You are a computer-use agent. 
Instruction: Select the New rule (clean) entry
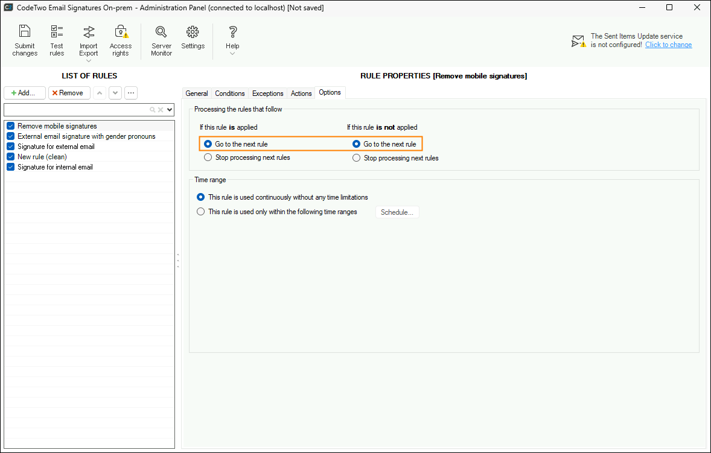(42, 157)
